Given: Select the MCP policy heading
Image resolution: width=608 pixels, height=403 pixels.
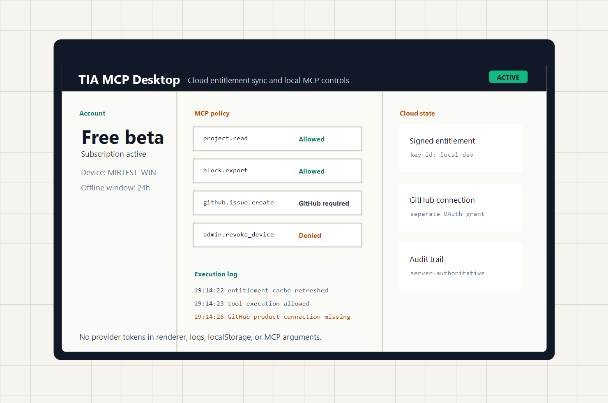Looking at the screenshot, I should [212, 113].
